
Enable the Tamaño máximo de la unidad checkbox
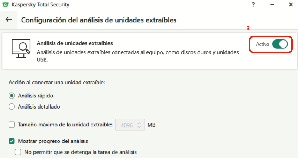pyautogui.click(x=12, y=125)
